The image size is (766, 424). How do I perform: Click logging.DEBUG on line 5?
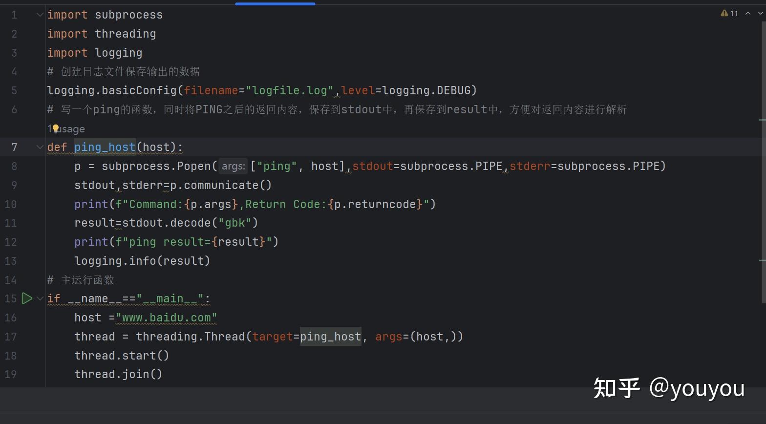click(426, 90)
